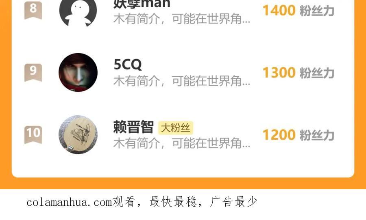366x220 pixels.
Task: Open 赖晋智's paddle avatar
Action: coord(78,134)
